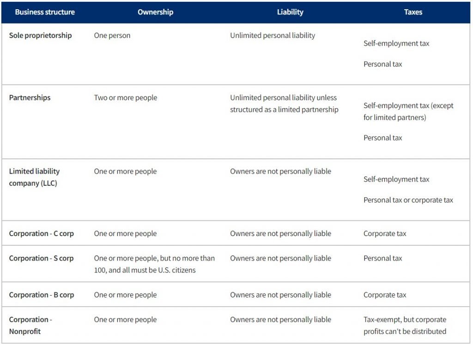Image resolution: width=473 pixels, height=345 pixels.
Task: Select the Partnerships row label
Action: coord(30,98)
